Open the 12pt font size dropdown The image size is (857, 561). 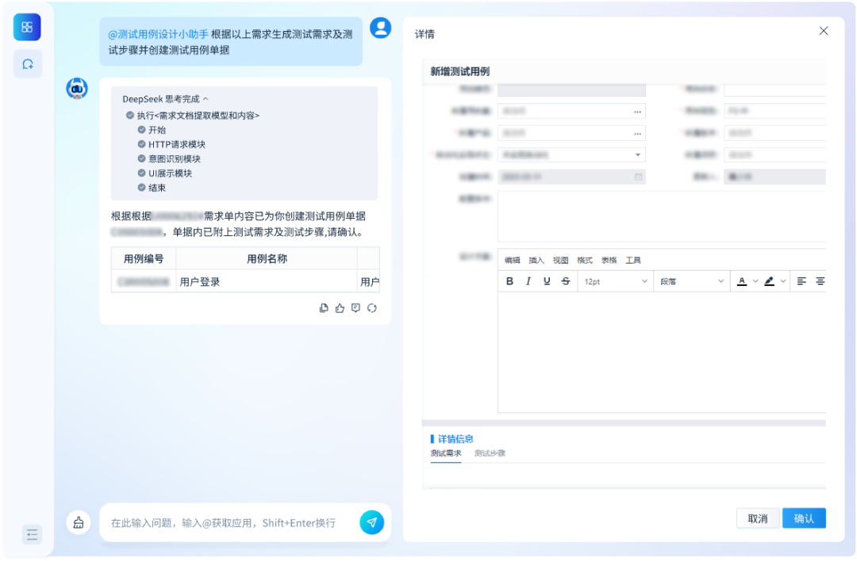click(616, 281)
